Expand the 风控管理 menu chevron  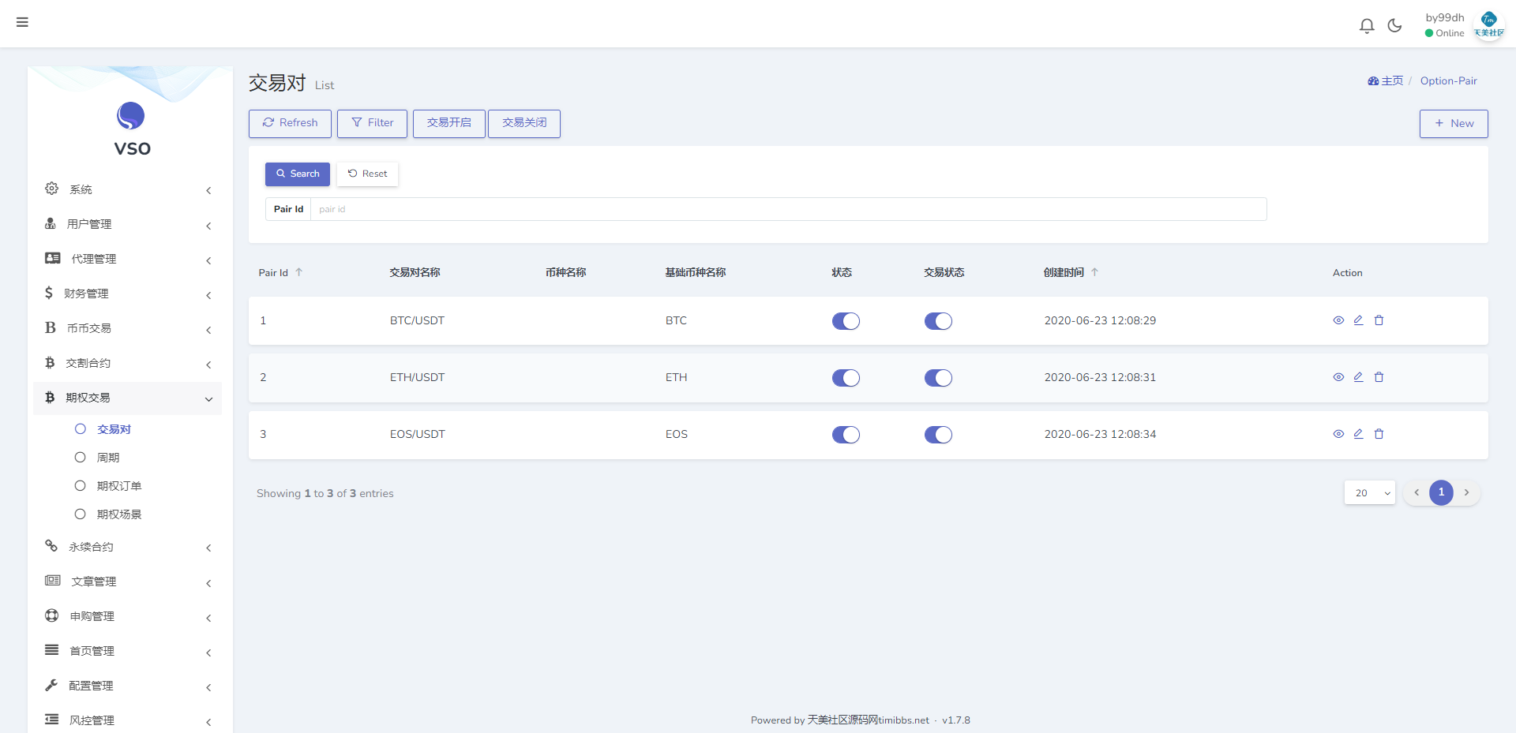(208, 722)
